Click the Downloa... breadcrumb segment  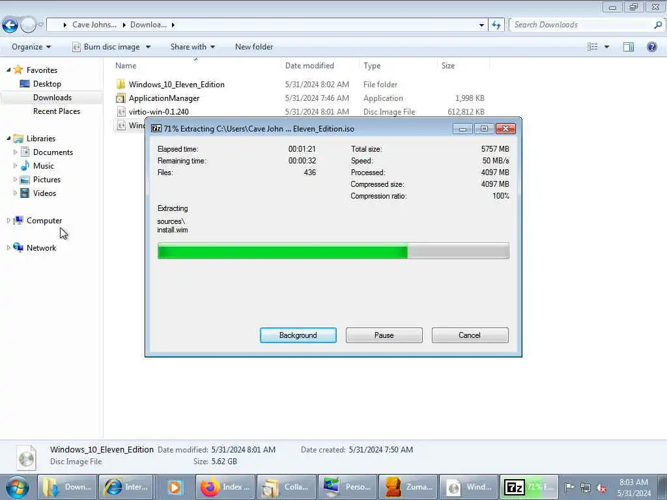click(x=148, y=25)
